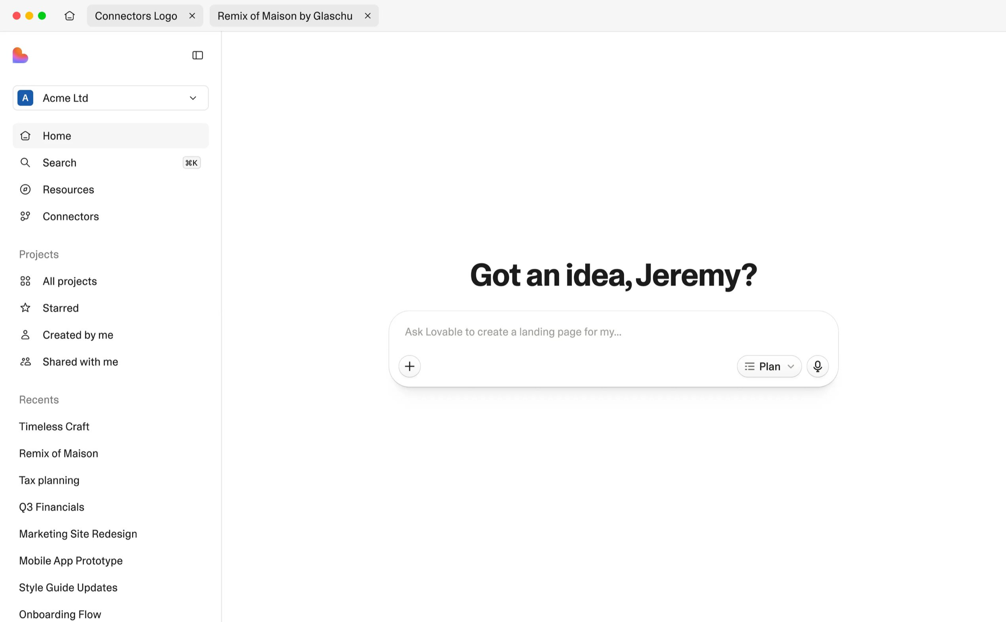Open Search in the sidebar
The image size is (1006, 622).
click(111, 162)
